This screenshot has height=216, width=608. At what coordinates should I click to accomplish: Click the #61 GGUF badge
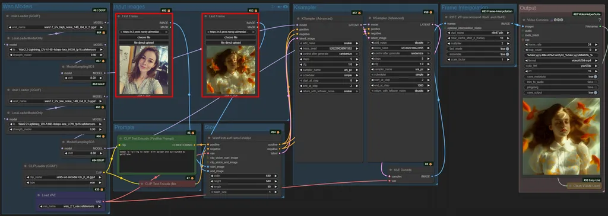point(100,10)
